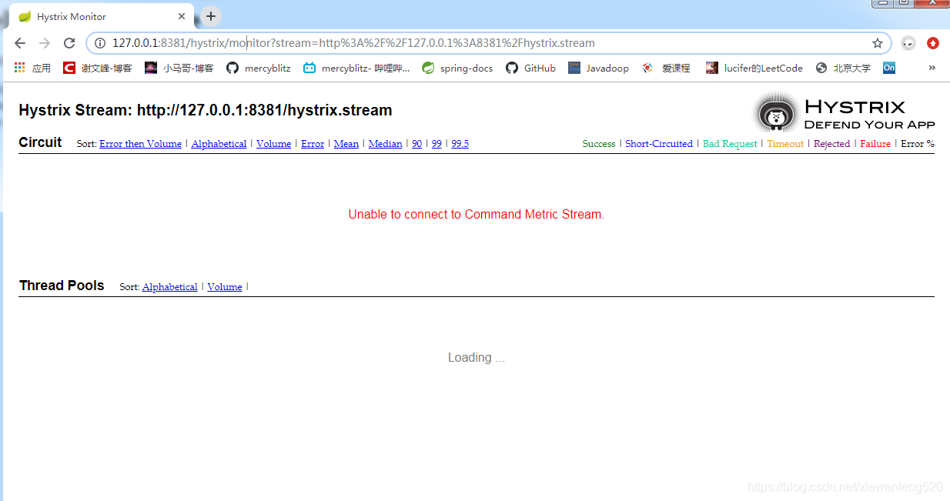Expand the hidden bookmarks chevron
Viewport: 950px width, 501px height.
(x=932, y=68)
